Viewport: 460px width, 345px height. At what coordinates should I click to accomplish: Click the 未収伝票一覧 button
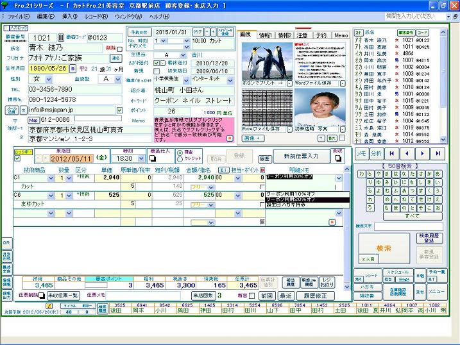pos(62,295)
